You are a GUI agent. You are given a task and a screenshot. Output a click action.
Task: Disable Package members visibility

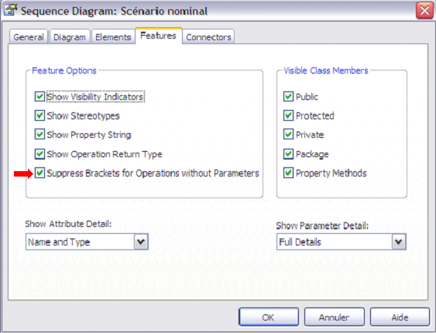pyautogui.click(x=288, y=153)
